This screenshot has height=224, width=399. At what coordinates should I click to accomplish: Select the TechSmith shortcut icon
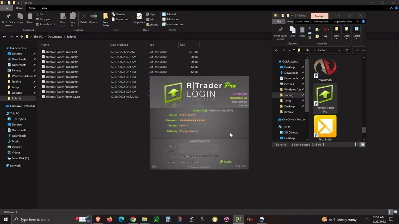pyautogui.click(x=325, y=128)
